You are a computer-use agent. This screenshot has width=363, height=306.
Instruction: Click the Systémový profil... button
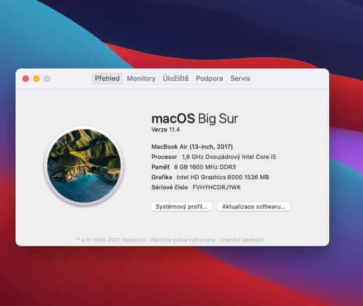click(x=182, y=206)
